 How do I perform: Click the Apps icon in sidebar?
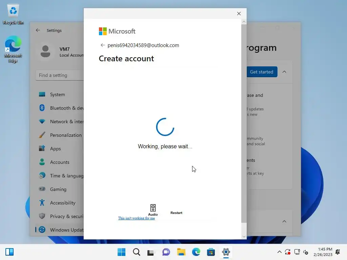pyautogui.click(x=42, y=148)
